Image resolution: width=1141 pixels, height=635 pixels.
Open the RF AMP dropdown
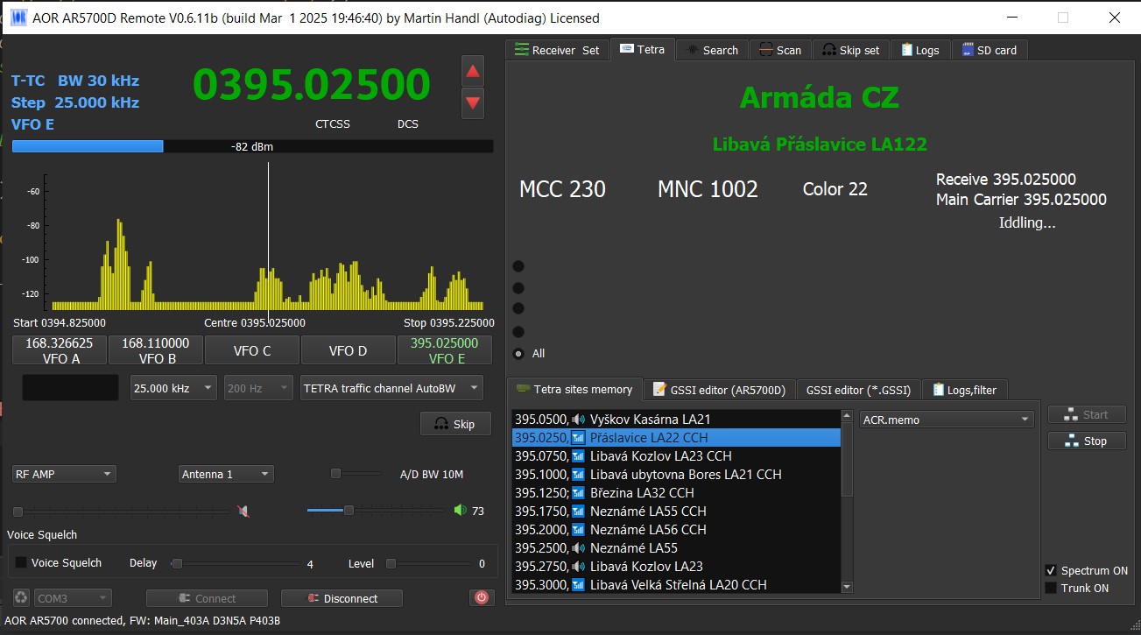coord(64,474)
